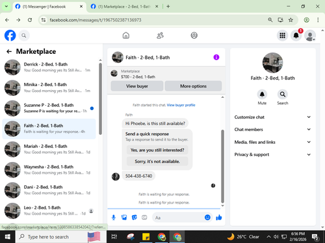Open the $700 2-Bed, 1-Bath listing
Viewport: 325px width, 243px height.
pyautogui.click(x=138, y=76)
